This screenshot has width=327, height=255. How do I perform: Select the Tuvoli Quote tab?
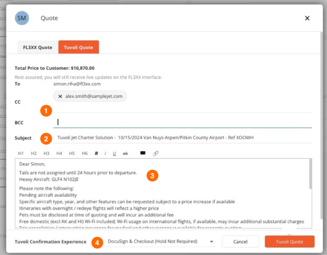point(78,47)
